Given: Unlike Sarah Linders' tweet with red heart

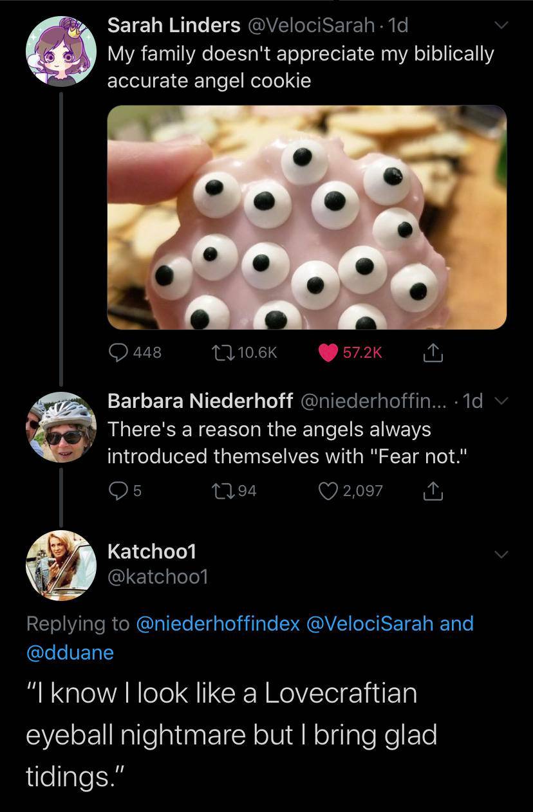Looking at the screenshot, I should 329,353.
